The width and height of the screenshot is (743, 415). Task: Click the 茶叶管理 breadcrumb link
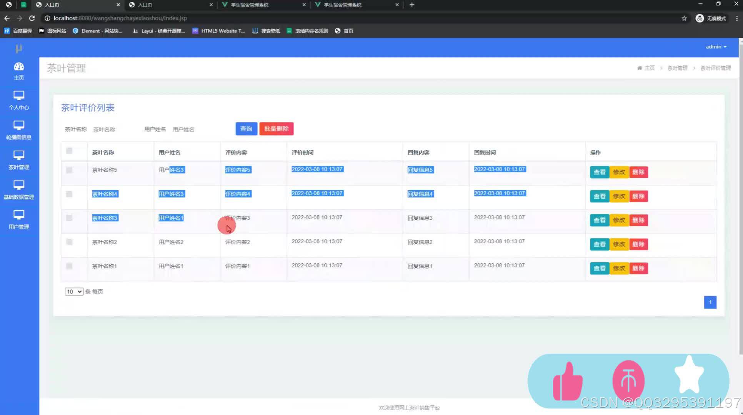coord(677,68)
